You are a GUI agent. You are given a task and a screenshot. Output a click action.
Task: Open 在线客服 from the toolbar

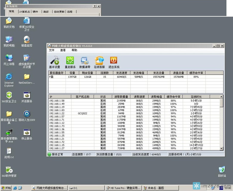[99, 62]
